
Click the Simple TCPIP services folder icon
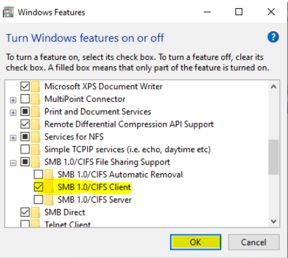coord(36,149)
